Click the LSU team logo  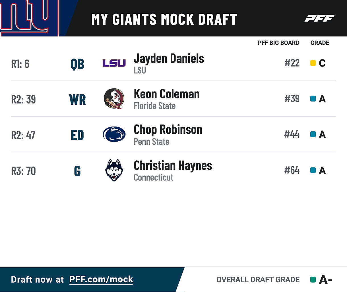(x=114, y=63)
